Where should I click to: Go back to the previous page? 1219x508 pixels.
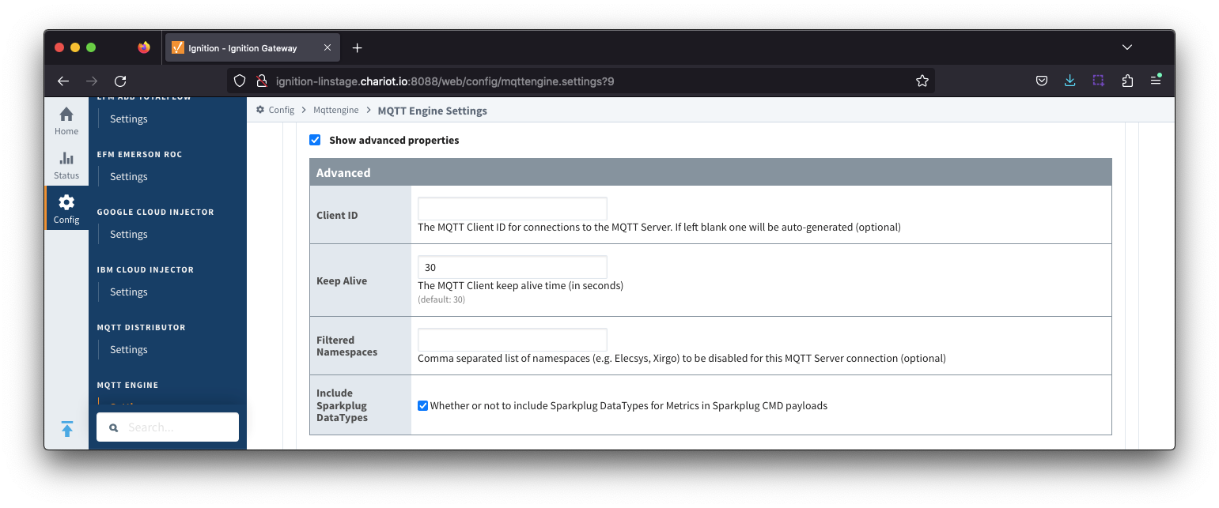63,81
